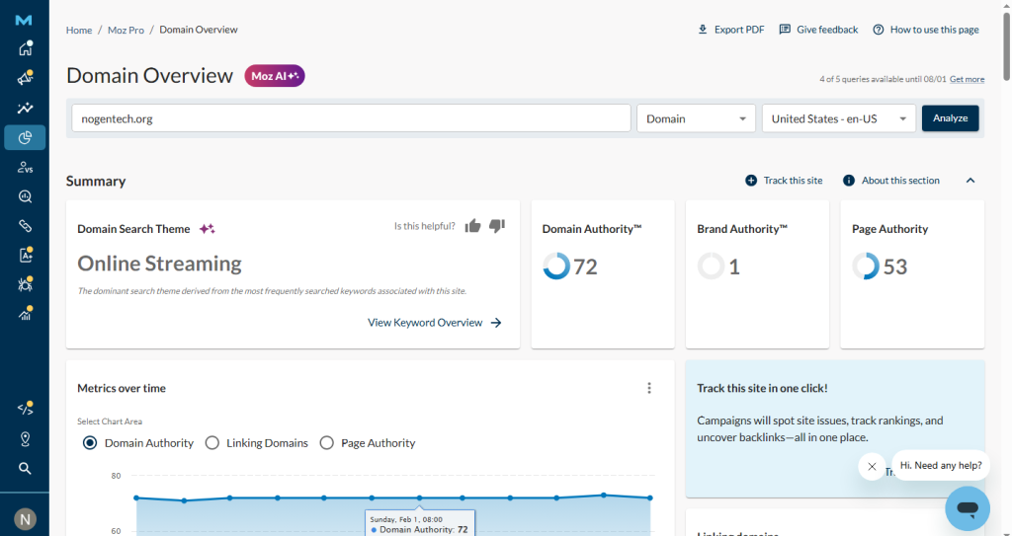Click the Page Authority donut gauge showing 53
The image size is (1012, 536).
[x=866, y=266]
